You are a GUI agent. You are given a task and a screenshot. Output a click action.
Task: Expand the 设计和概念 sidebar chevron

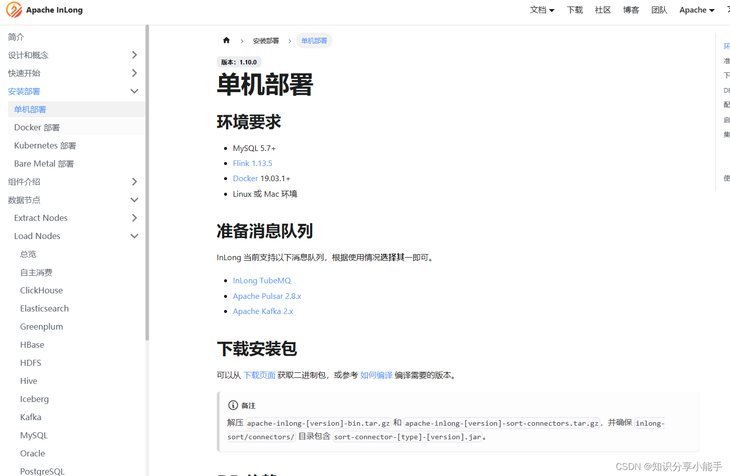click(x=134, y=55)
